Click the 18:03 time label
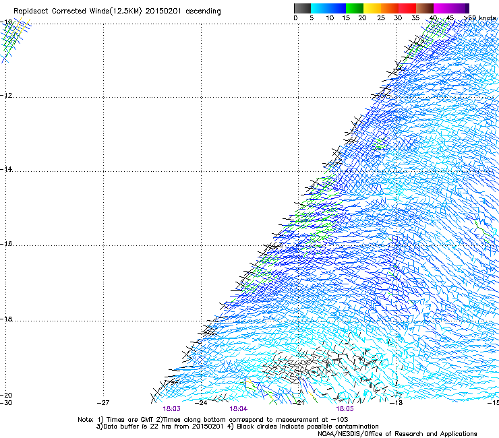This screenshot has width=499, height=438. (x=171, y=409)
